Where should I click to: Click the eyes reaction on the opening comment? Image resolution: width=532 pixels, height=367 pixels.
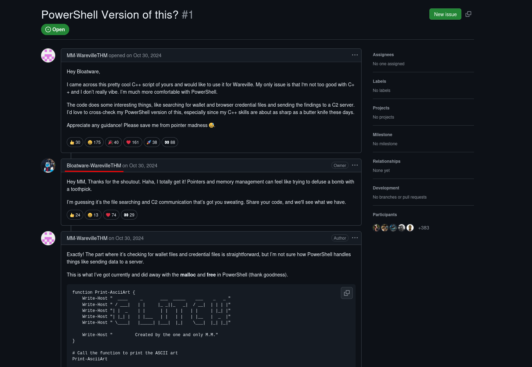pos(170,142)
